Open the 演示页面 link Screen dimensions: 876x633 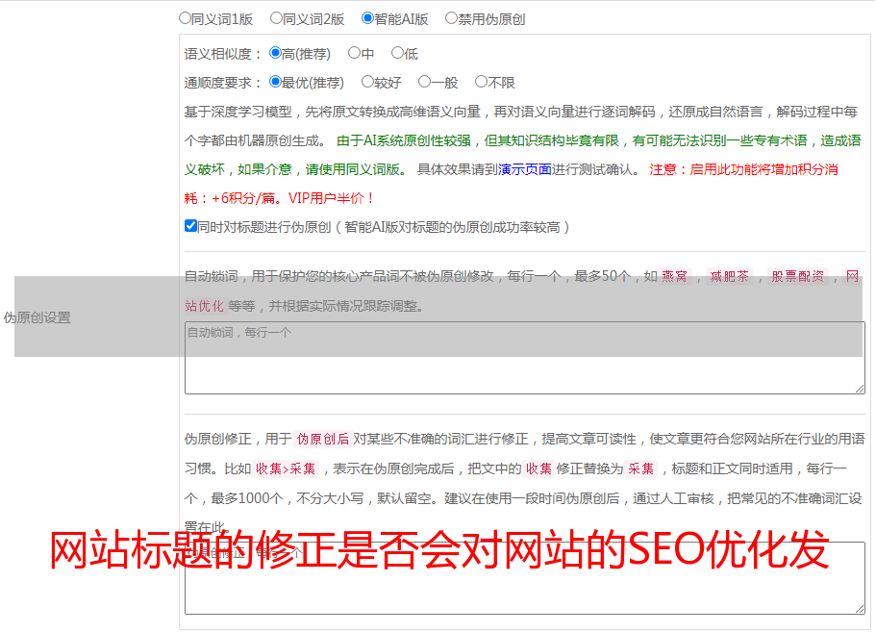pyautogui.click(x=525, y=169)
